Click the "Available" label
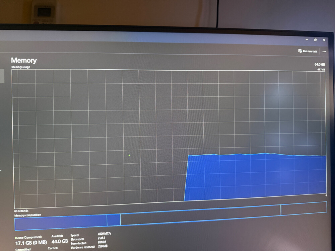Image resolution: width=335 pixels, height=251 pixels. click(x=57, y=236)
